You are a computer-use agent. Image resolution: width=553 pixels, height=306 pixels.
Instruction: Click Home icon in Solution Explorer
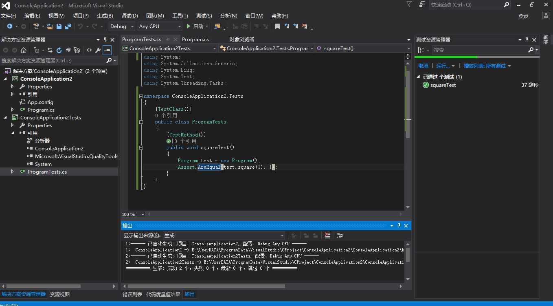(x=24, y=50)
